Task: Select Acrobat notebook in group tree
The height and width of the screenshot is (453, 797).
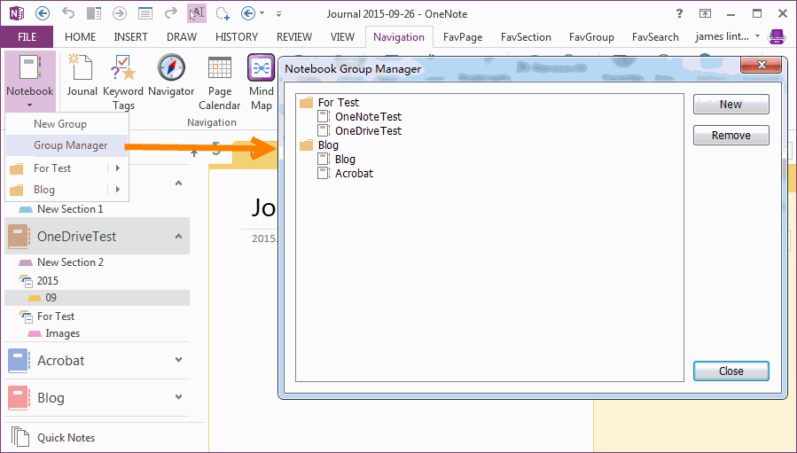Action: 354,174
